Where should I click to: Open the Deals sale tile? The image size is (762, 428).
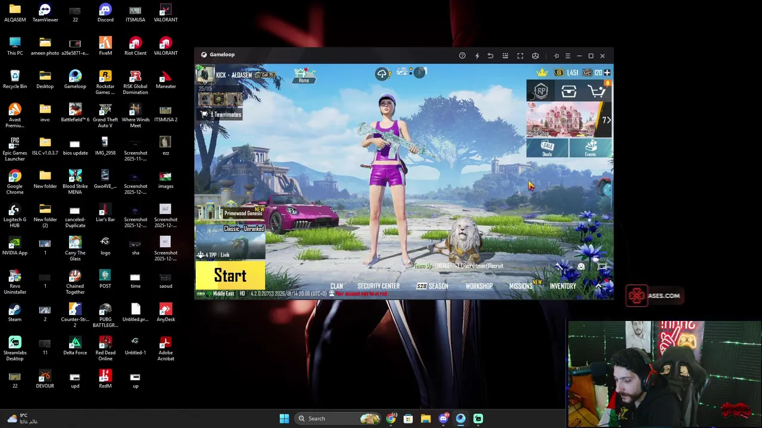[547, 148]
